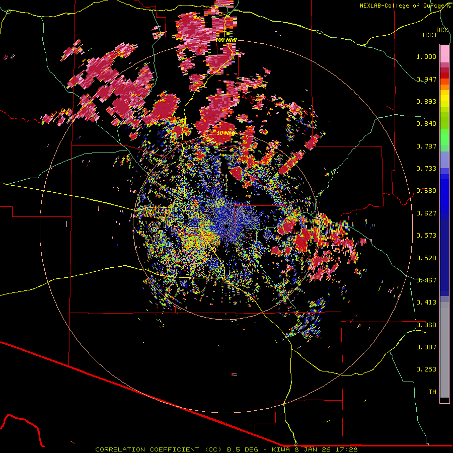Click the TH label on the scale
Screen dimensions: 453x453
coord(432,392)
